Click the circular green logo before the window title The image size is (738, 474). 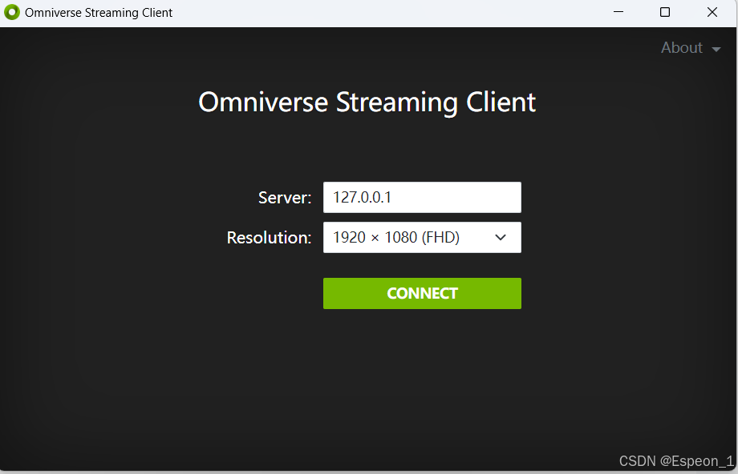coord(11,12)
